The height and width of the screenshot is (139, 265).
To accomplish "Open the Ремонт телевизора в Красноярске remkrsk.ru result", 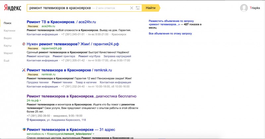I will pos(69,70).
